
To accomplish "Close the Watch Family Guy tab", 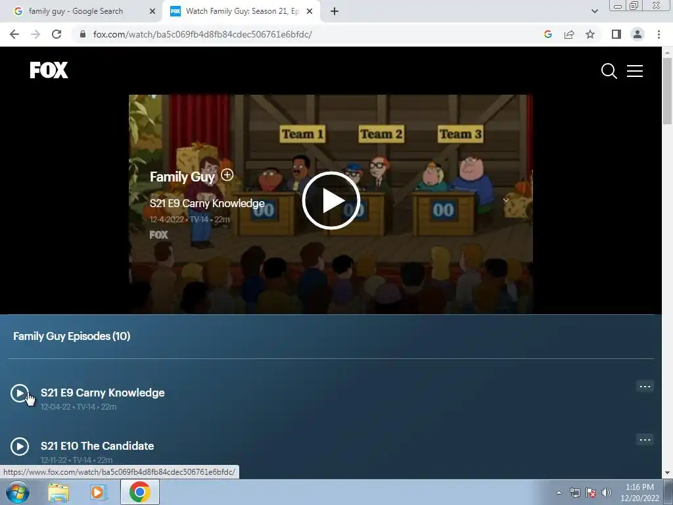I will click(x=310, y=11).
